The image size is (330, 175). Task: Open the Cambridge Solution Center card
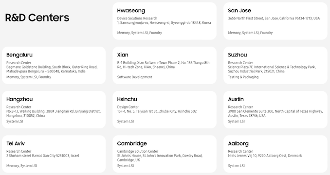pos(165,154)
